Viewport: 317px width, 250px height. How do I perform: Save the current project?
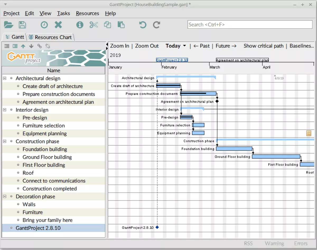pyautogui.click(x=22, y=25)
